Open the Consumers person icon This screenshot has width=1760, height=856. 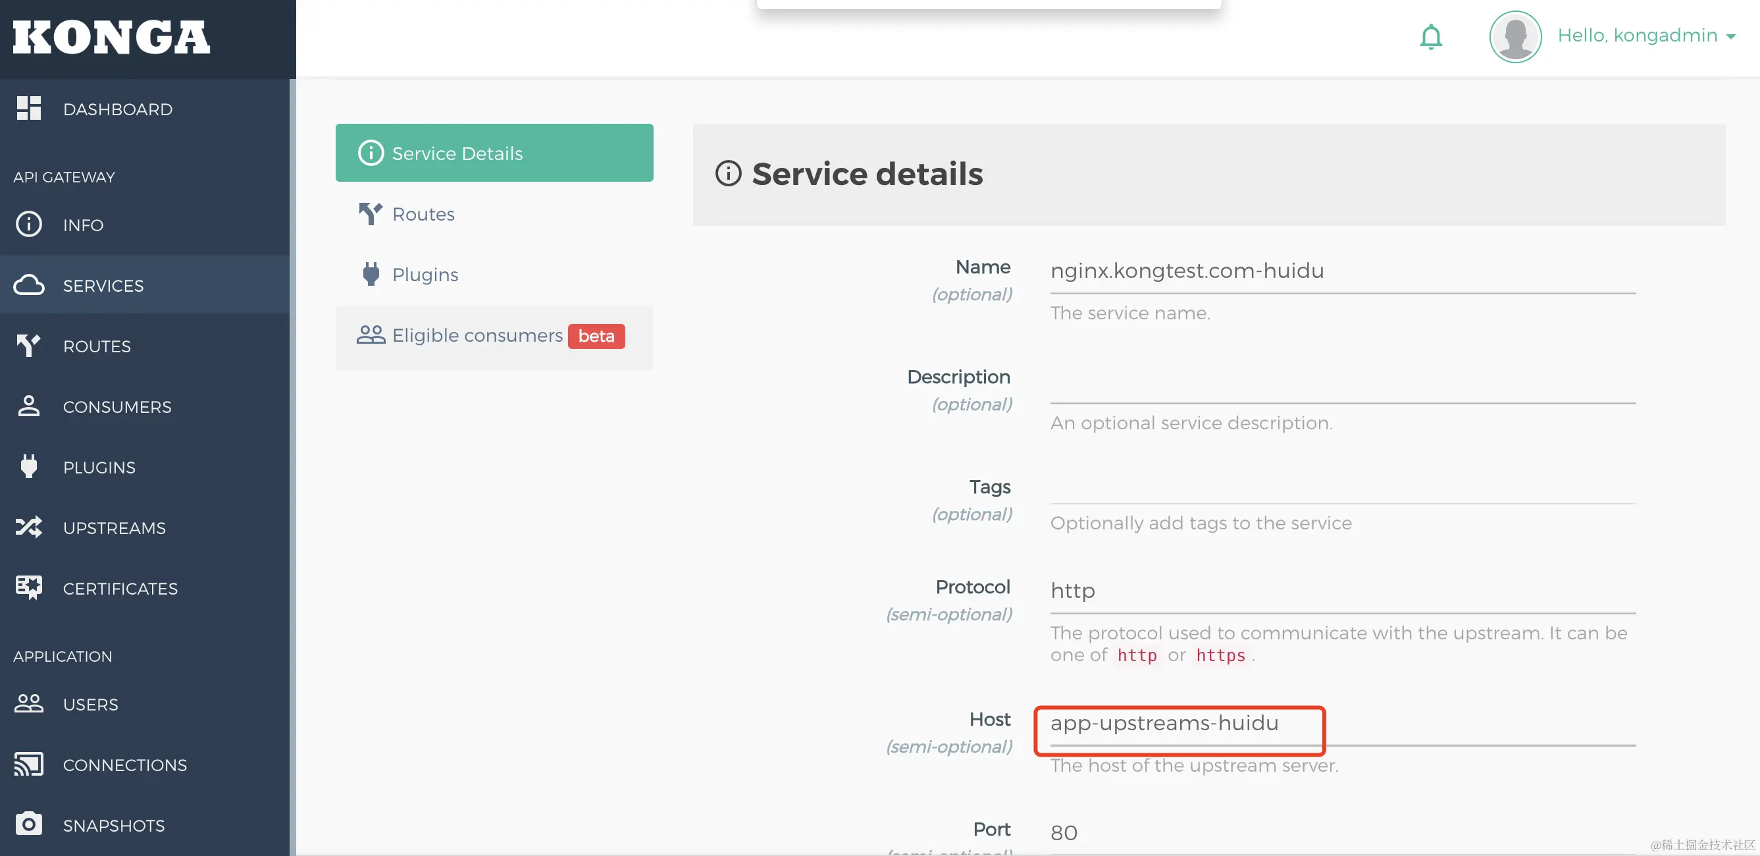pyautogui.click(x=29, y=406)
